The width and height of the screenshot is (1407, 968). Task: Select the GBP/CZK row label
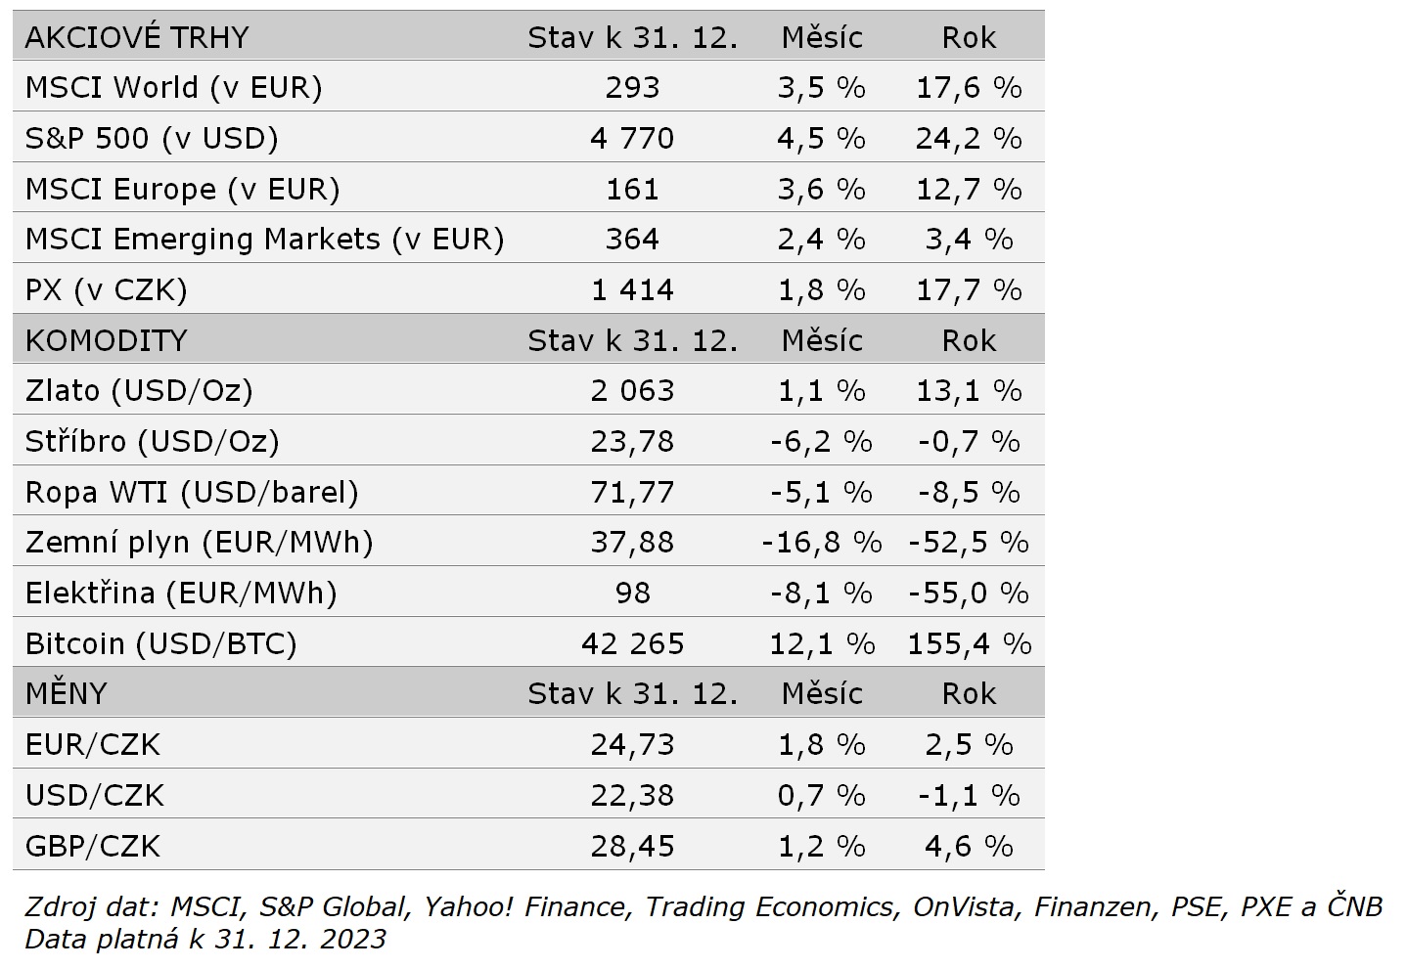(93, 847)
